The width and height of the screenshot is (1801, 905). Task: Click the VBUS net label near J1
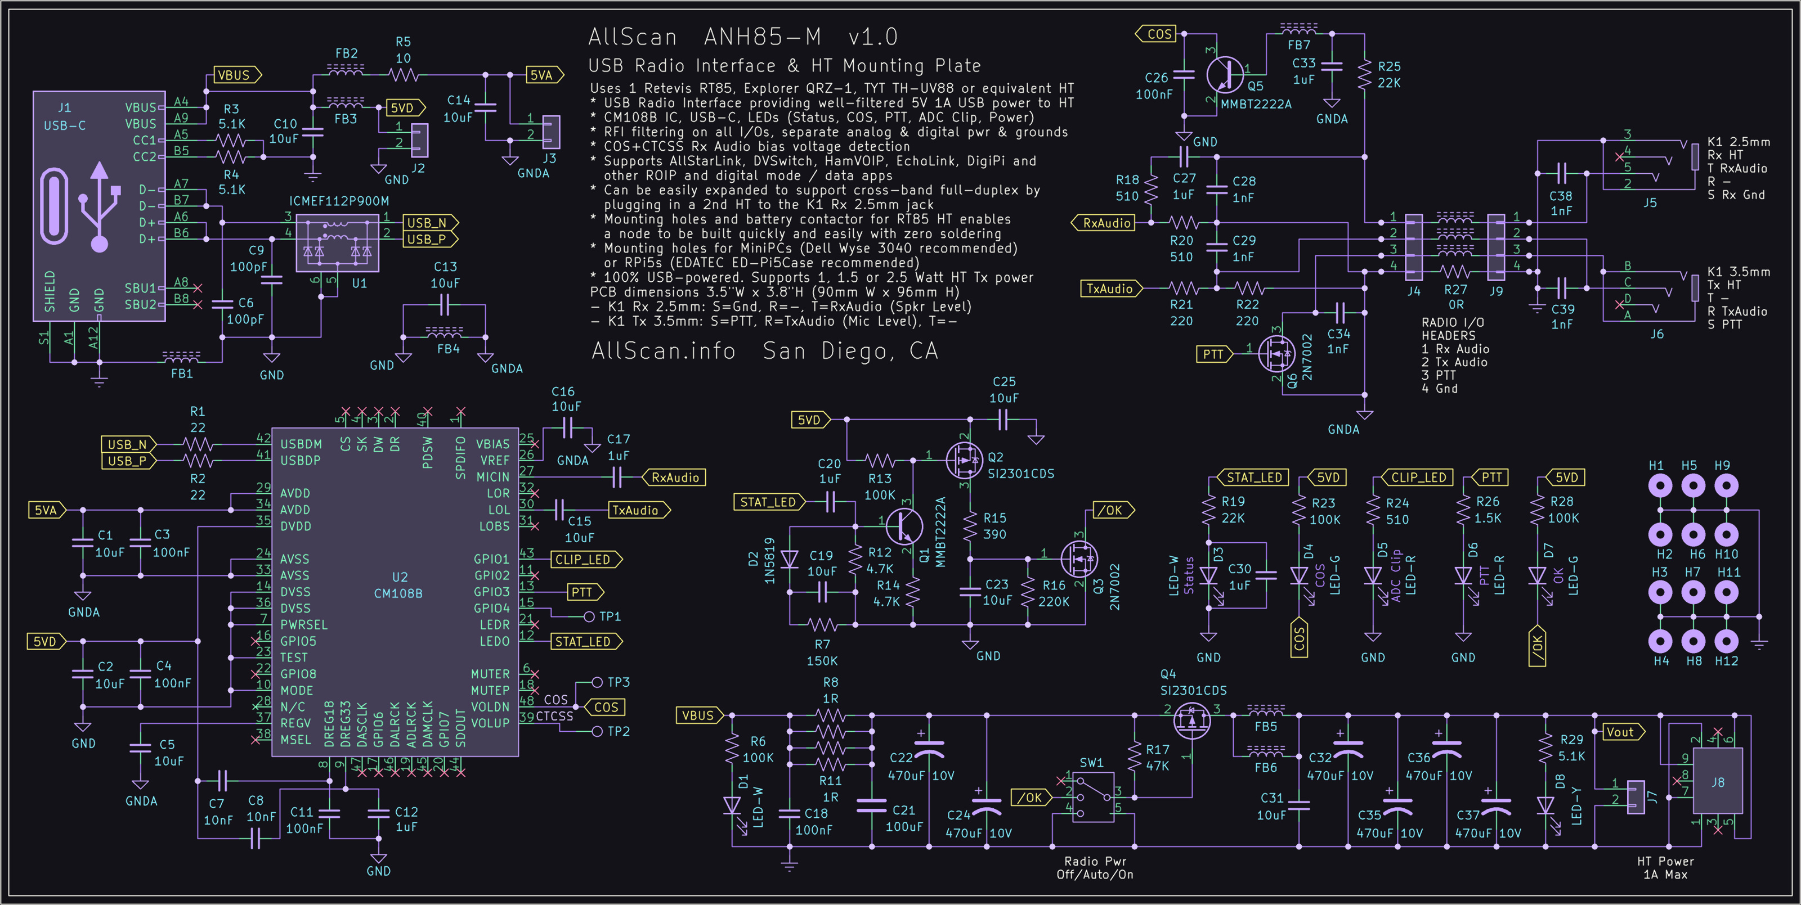click(237, 75)
